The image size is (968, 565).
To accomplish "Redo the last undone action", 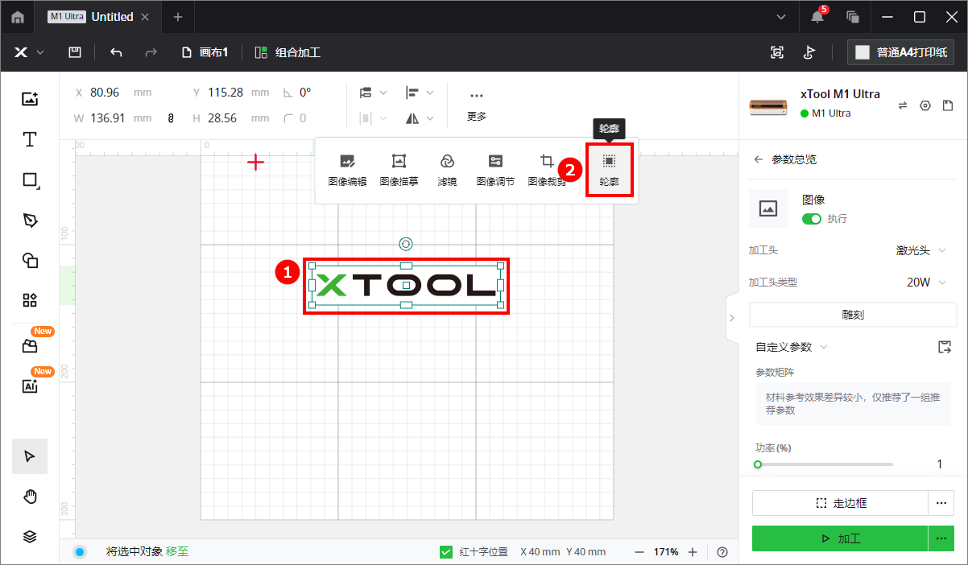I will pos(151,52).
